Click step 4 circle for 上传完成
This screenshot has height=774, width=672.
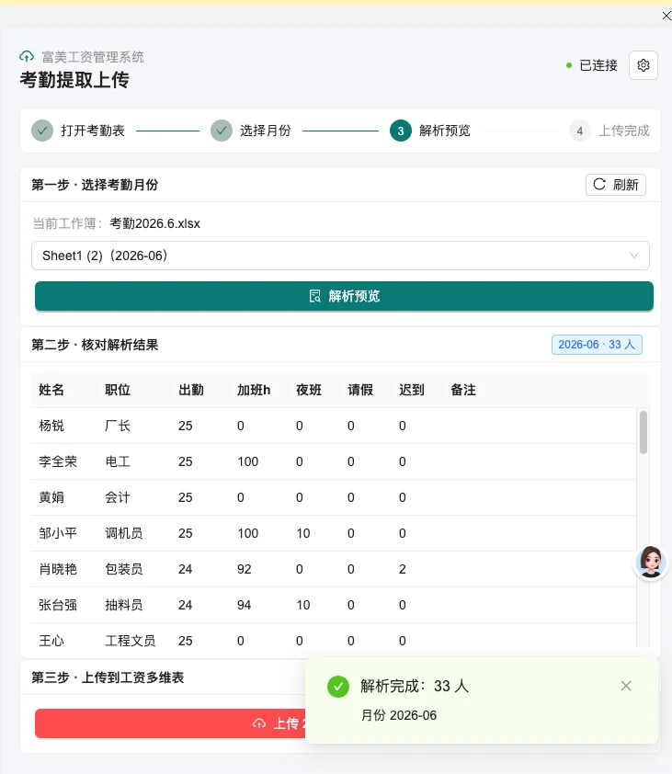[x=580, y=131]
